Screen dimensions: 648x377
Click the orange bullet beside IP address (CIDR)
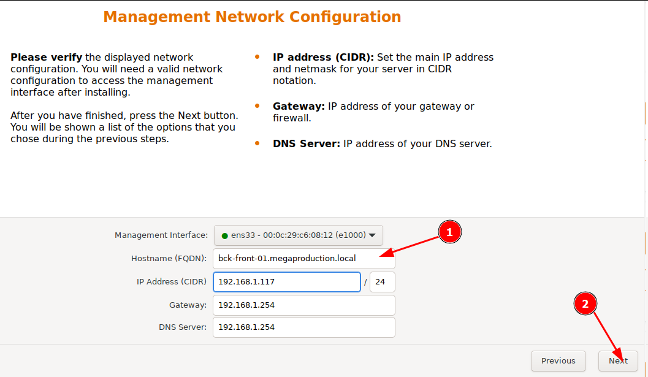[257, 58]
